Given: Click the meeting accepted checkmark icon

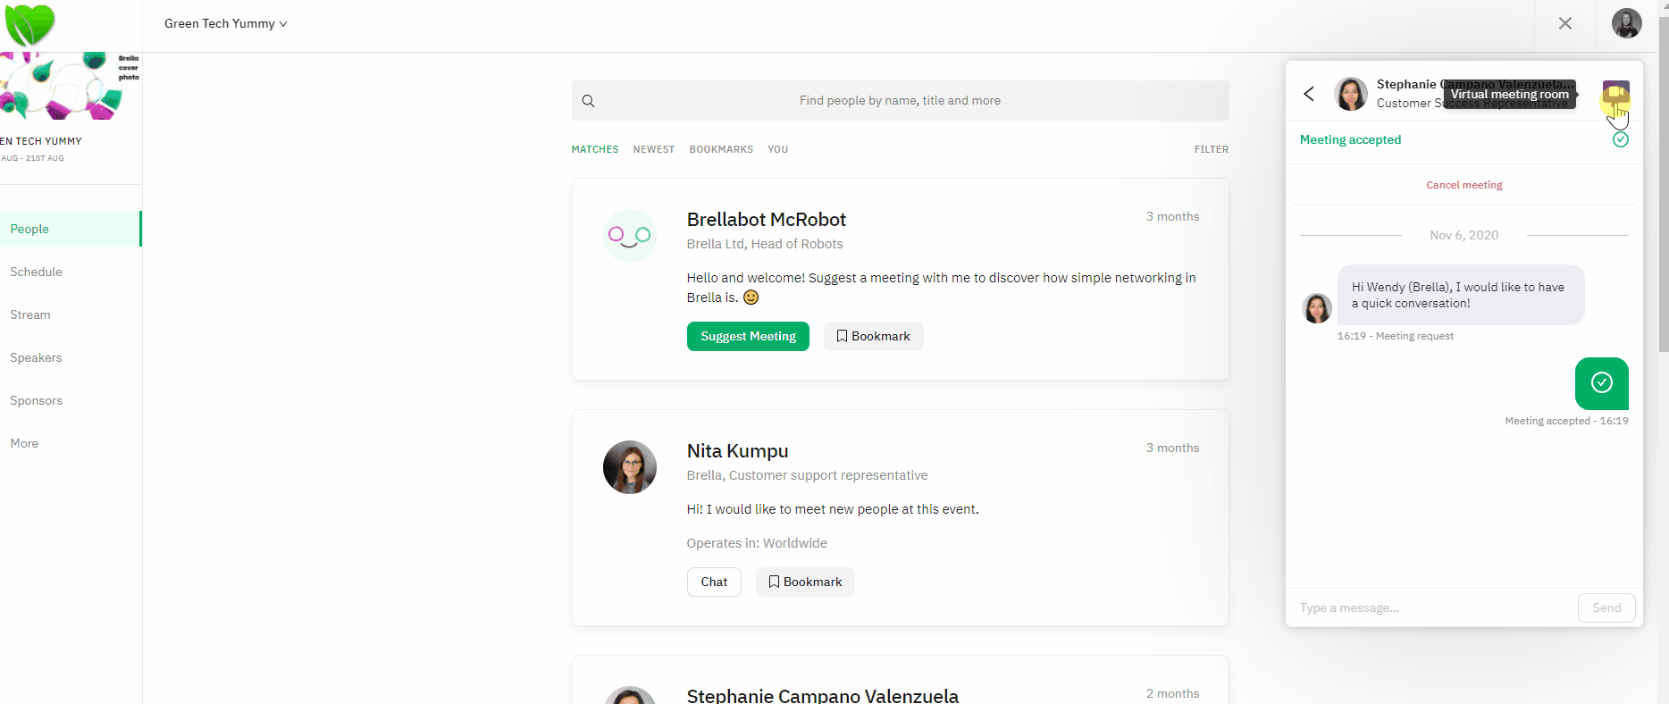Looking at the screenshot, I should [1621, 139].
